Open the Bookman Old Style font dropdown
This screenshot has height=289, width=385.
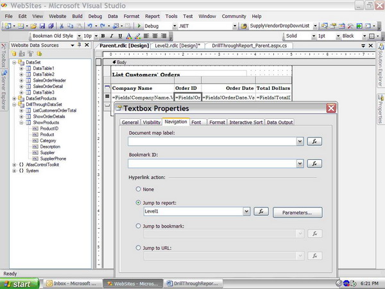pos(79,36)
